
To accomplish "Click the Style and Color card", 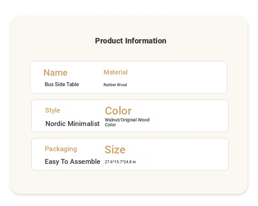I will [x=130, y=116].
